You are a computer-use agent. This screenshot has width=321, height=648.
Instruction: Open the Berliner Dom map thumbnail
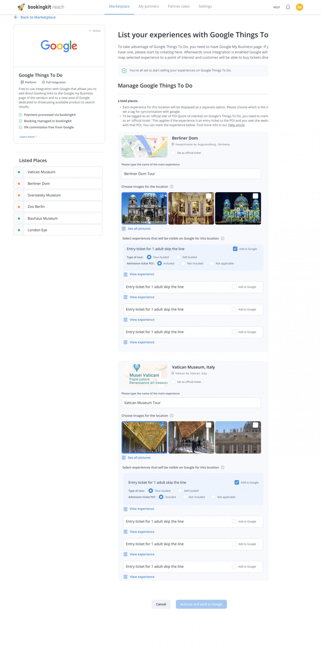pos(144,146)
